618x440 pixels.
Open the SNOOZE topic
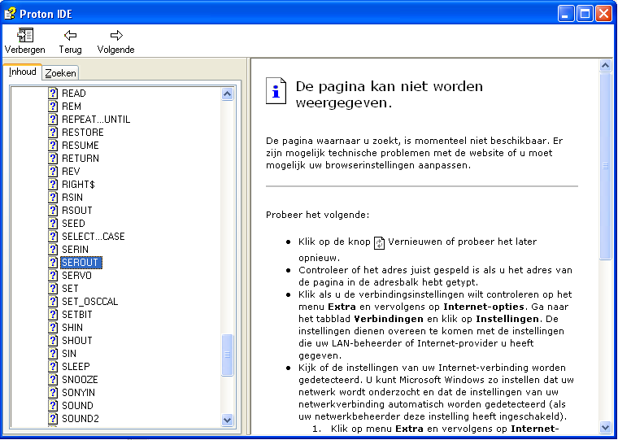pos(80,380)
